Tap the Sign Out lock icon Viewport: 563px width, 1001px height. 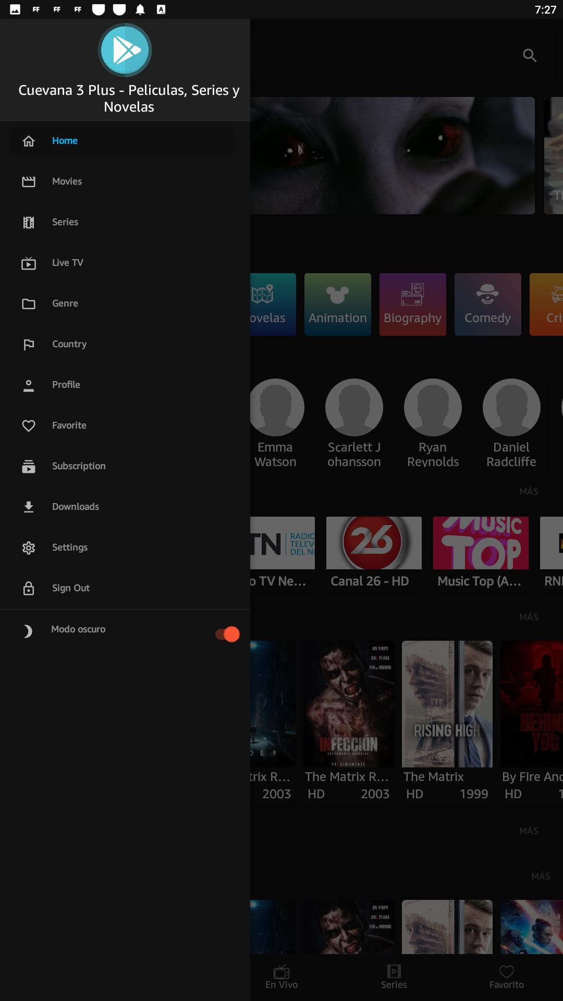(x=29, y=588)
